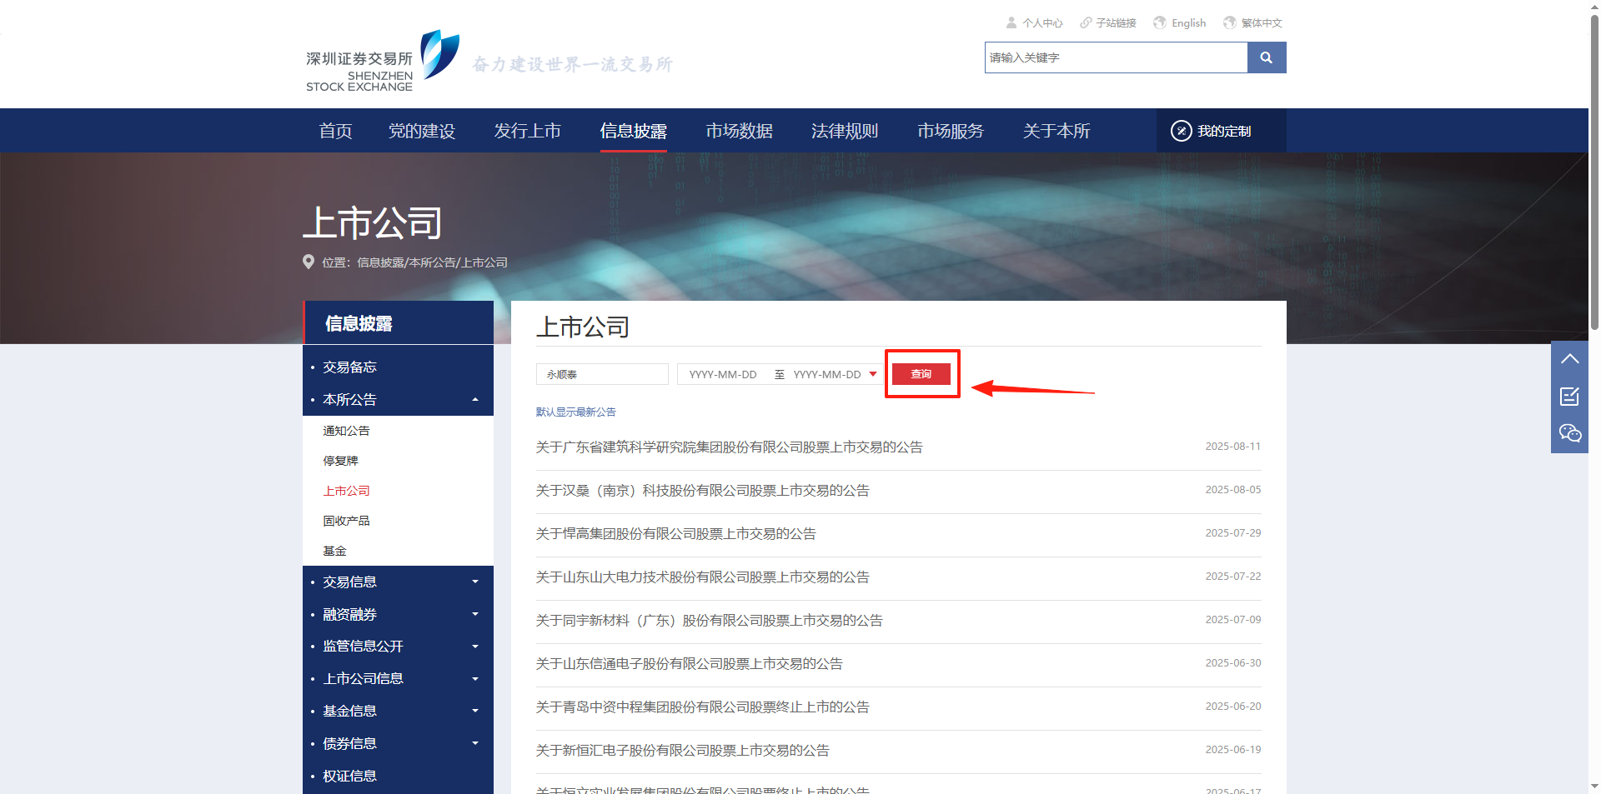Viewport: 1601px width, 794px height.
Task: Click the red 查询 query button
Action: point(921,374)
